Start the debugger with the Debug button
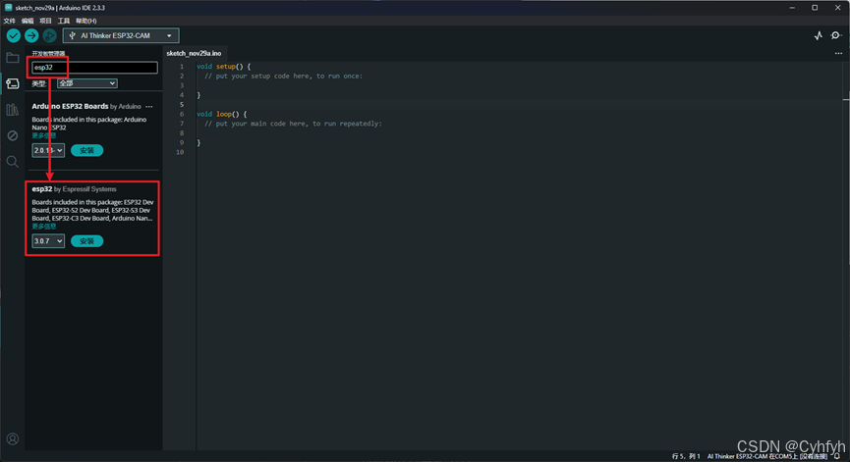This screenshot has width=850, height=462. point(49,35)
